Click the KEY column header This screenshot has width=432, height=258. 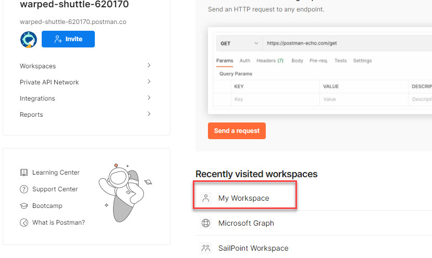pyautogui.click(x=239, y=87)
